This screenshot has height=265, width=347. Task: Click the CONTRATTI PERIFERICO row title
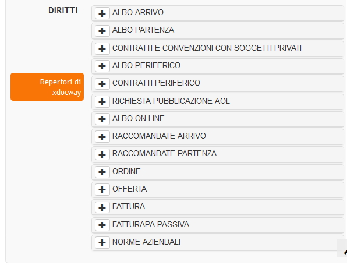pos(156,83)
